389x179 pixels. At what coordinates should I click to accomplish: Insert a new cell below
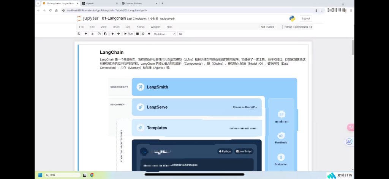86,34
